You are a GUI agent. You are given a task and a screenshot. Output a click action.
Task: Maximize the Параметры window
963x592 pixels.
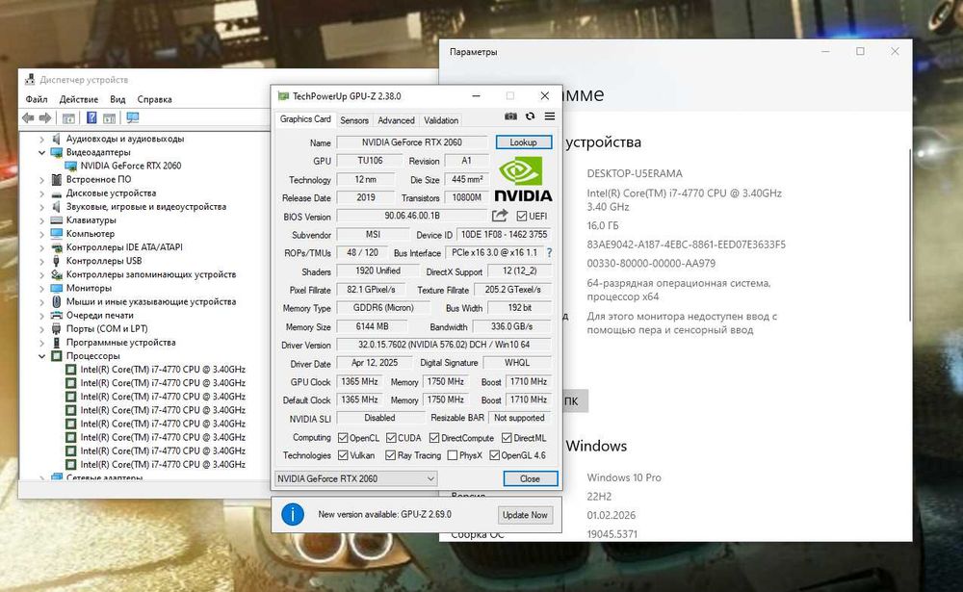[860, 52]
